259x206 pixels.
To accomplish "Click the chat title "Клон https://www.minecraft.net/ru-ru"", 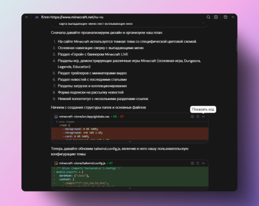I will 72,17.
